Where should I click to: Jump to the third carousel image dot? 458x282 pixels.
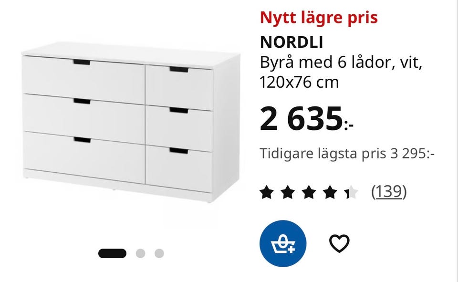[x=159, y=253]
